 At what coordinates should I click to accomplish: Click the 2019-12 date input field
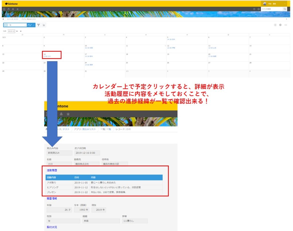pyautogui.click(x=11, y=31)
